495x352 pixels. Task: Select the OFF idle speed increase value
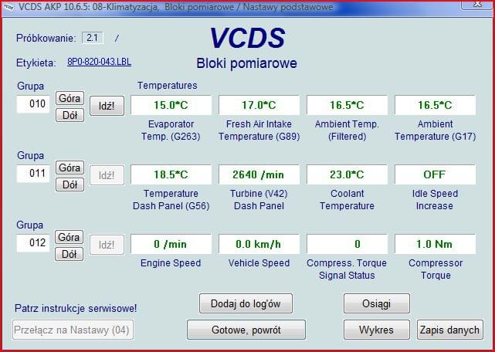(435, 174)
